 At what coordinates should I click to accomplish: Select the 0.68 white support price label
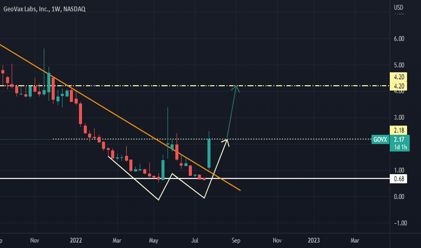pyautogui.click(x=398, y=179)
